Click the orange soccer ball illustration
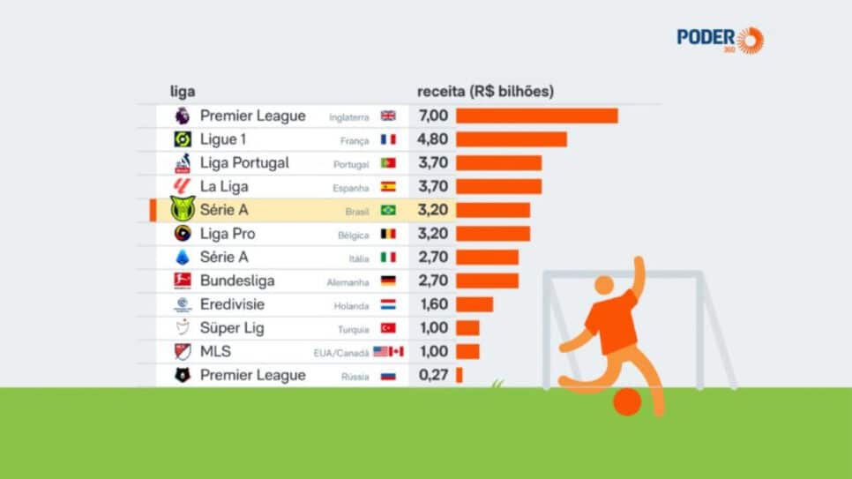 (x=627, y=401)
